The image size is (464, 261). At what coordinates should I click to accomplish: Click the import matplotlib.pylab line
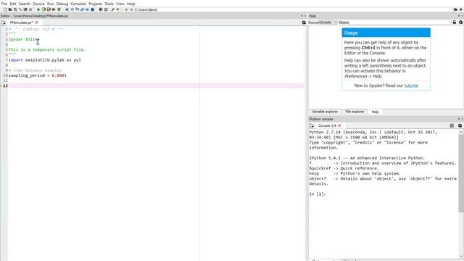[x=45, y=60]
